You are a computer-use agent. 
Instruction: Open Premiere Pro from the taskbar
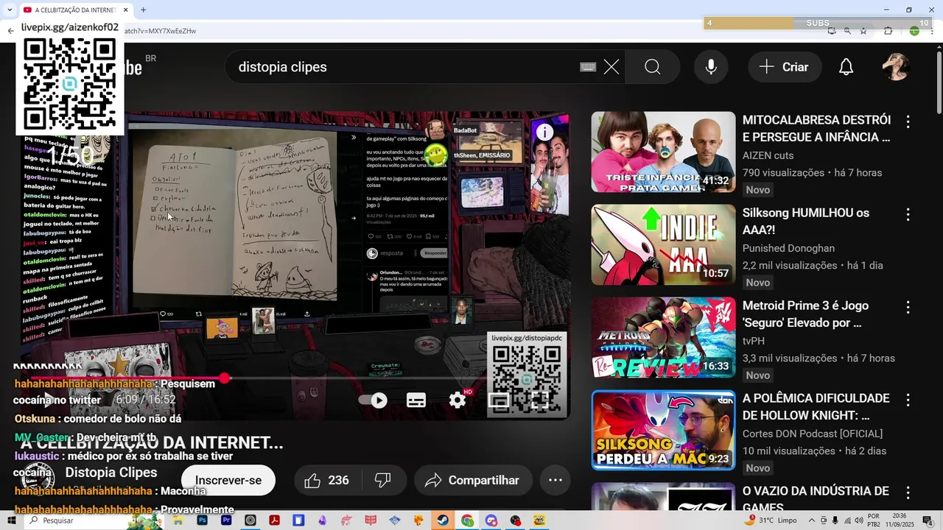tap(226, 520)
